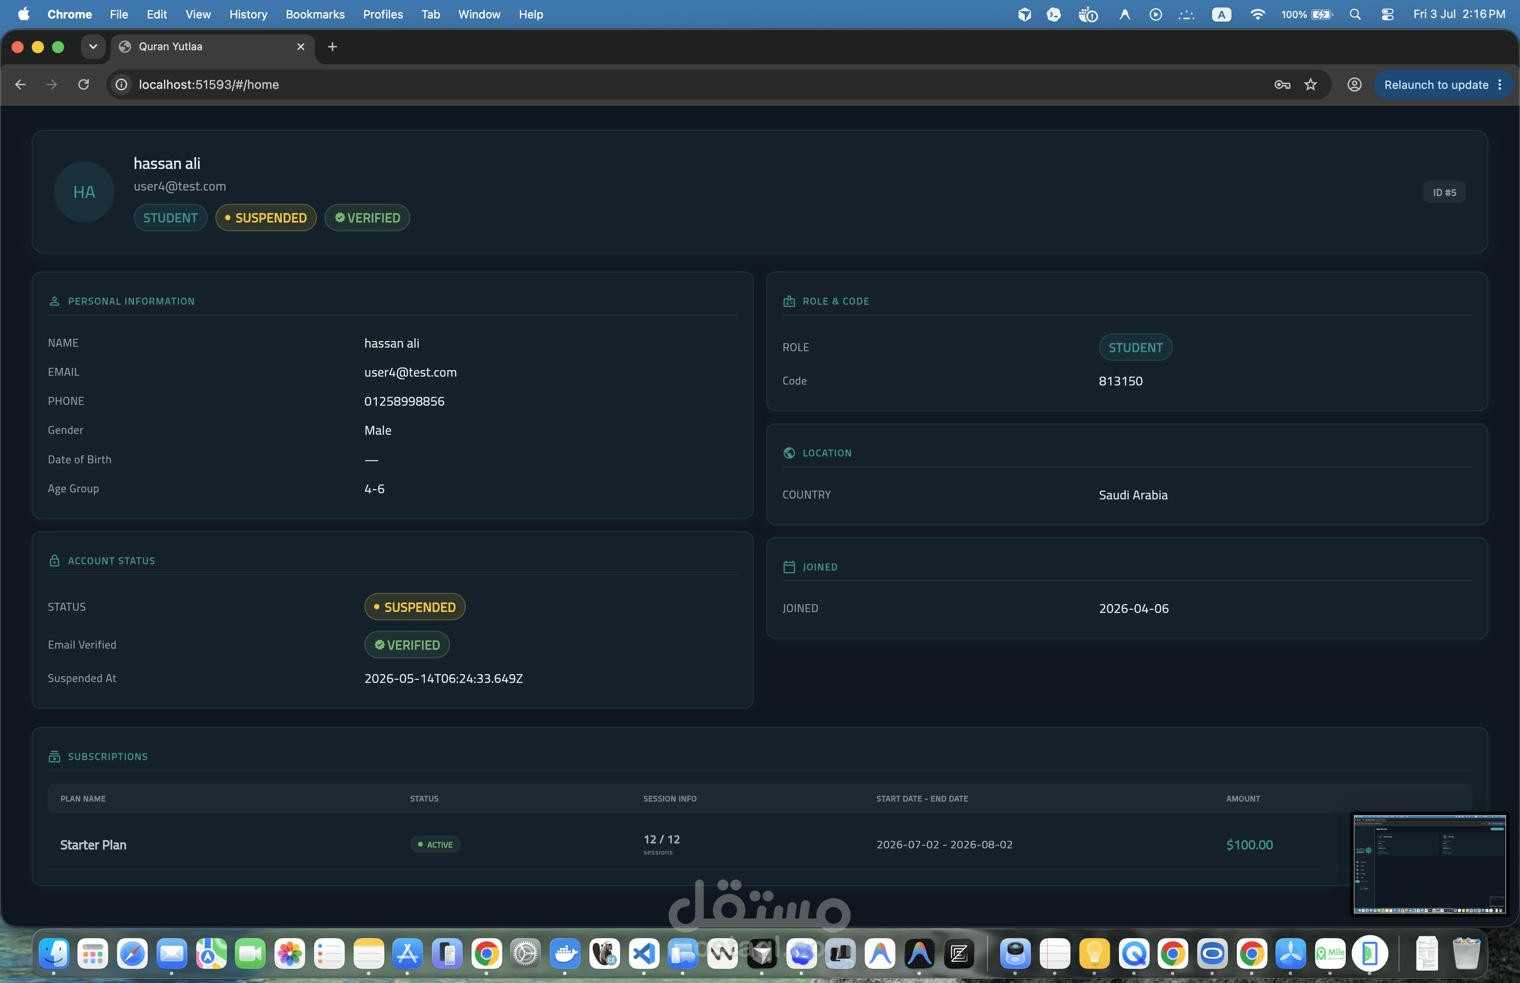Click the Account Status lock icon

(54, 561)
